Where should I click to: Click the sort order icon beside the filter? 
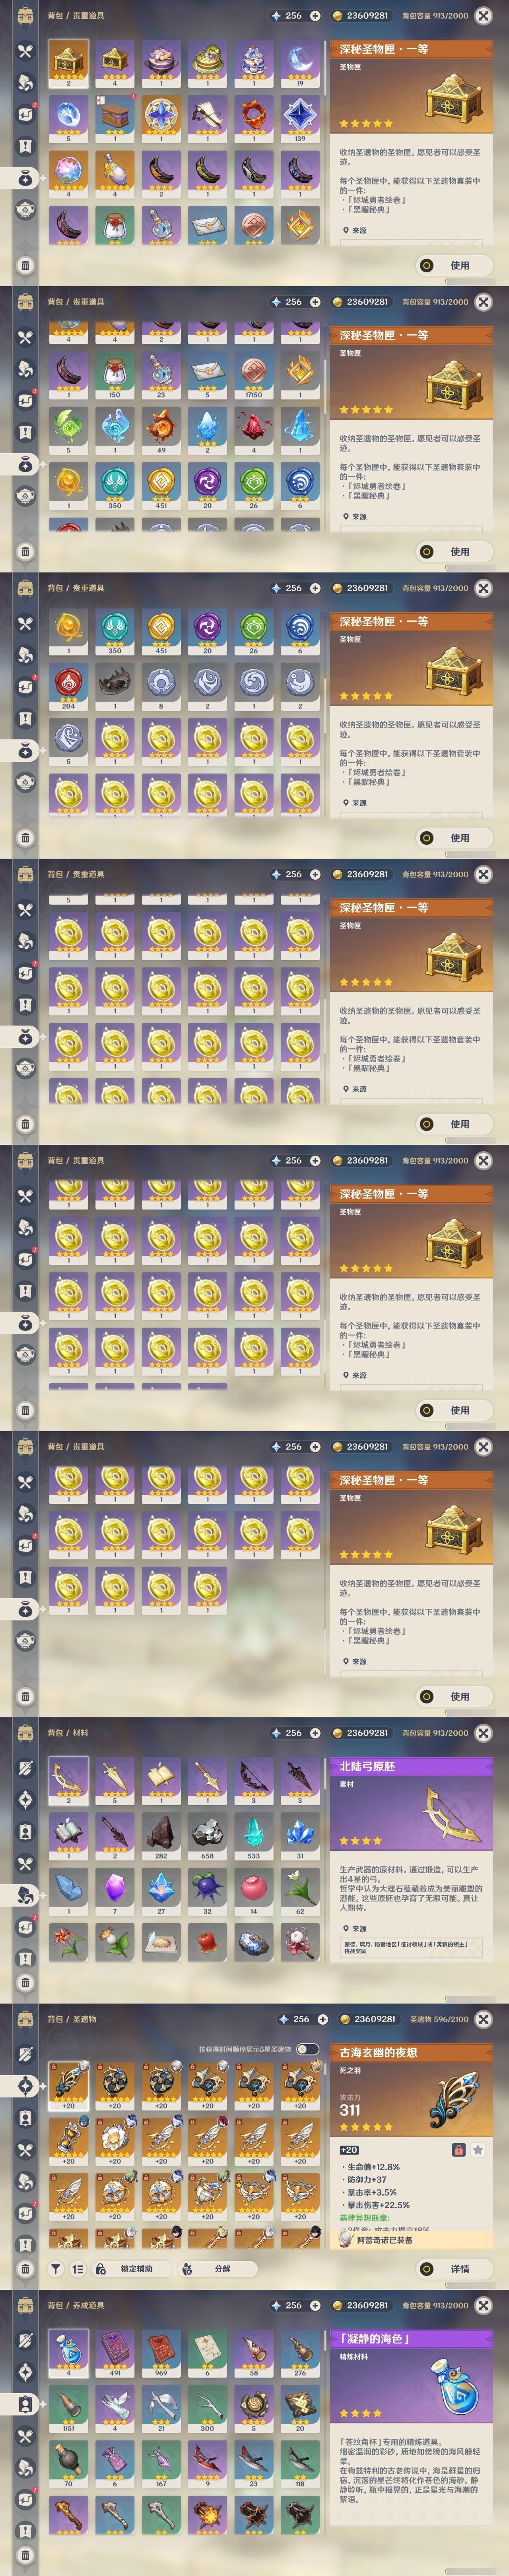(78, 2269)
